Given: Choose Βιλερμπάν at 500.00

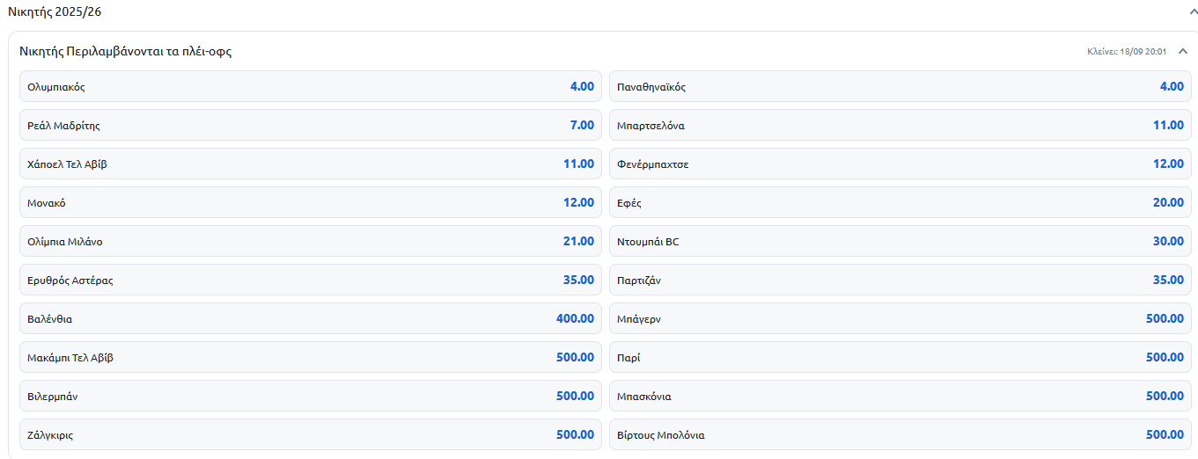Looking at the screenshot, I should click(x=311, y=397).
